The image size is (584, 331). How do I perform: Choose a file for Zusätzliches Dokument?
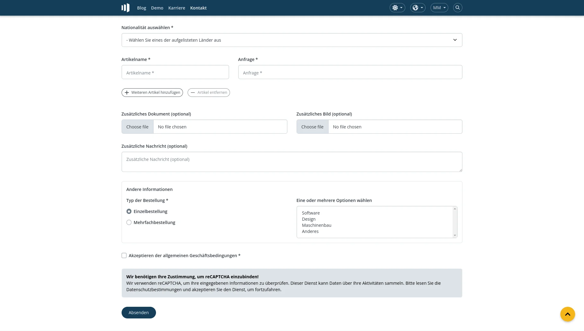[x=137, y=127]
